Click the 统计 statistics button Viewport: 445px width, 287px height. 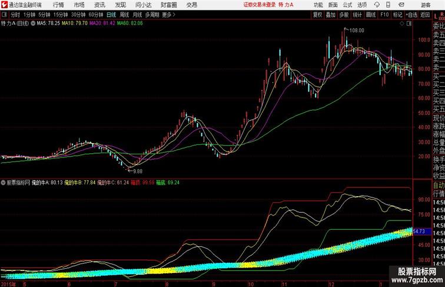click(x=357, y=15)
